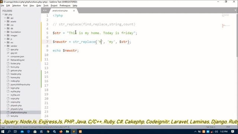Viewport: 238px width, 134px height.
Task: Click the myfile.xml file icon
Action: (8, 95)
